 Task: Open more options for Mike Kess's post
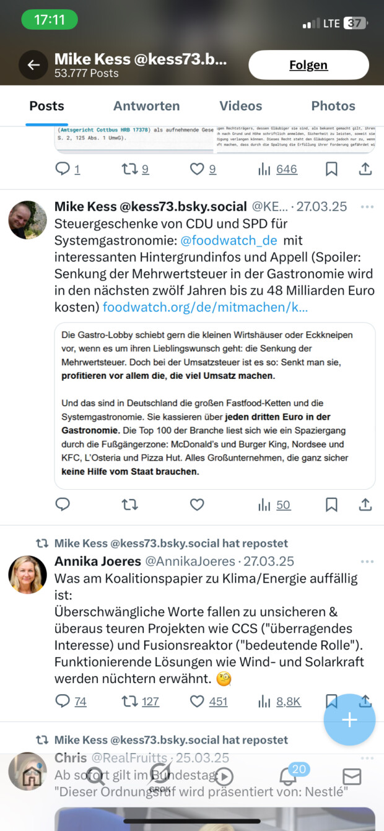[x=367, y=207]
